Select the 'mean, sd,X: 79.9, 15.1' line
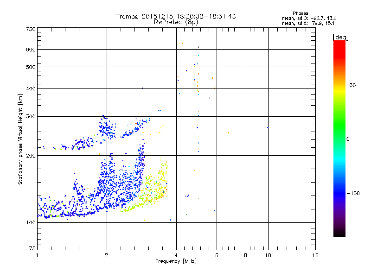The image size is (371, 278). click(x=308, y=23)
